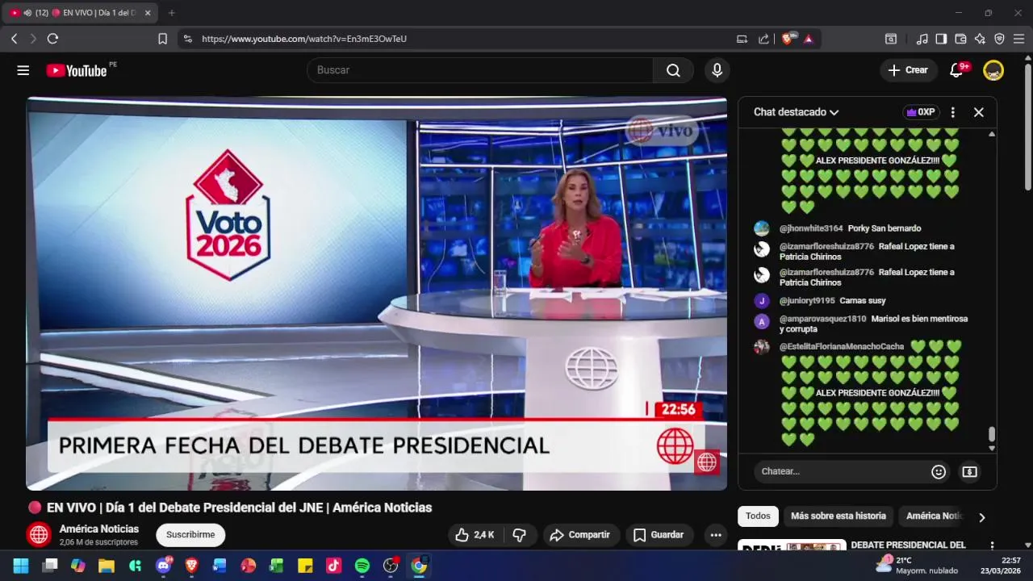Share this page from address bar

point(763,39)
